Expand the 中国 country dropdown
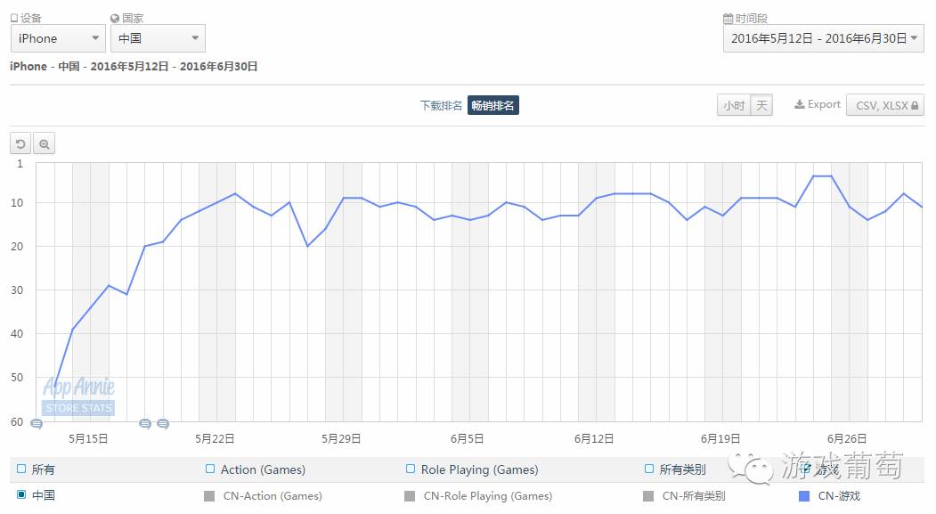 pos(158,38)
